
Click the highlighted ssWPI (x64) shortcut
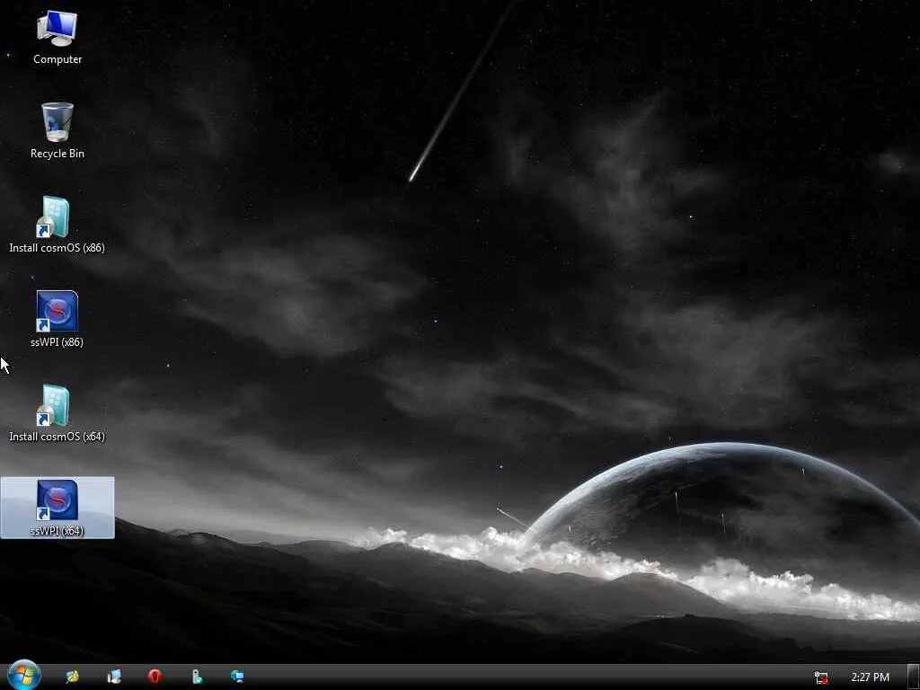(x=57, y=508)
